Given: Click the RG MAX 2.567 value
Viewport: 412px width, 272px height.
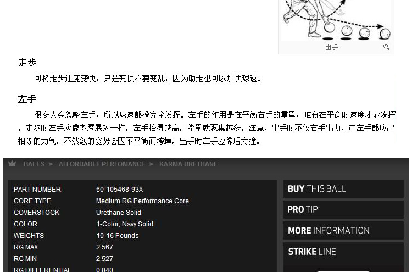Looking at the screenshot, I should click(104, 247).
